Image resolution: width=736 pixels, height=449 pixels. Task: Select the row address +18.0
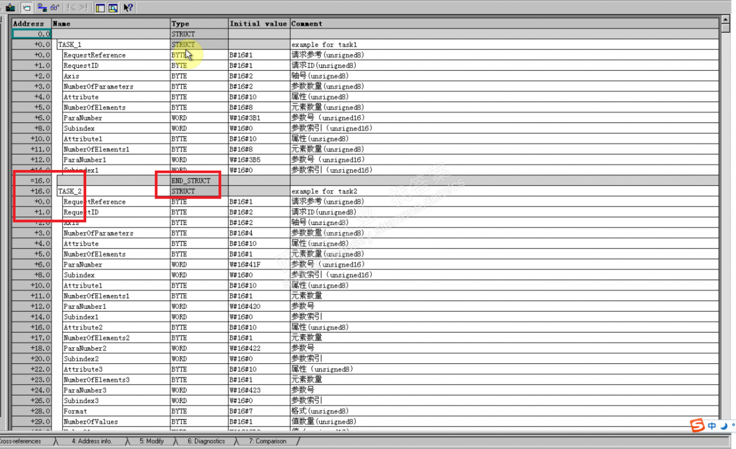(x=32, y=349)
